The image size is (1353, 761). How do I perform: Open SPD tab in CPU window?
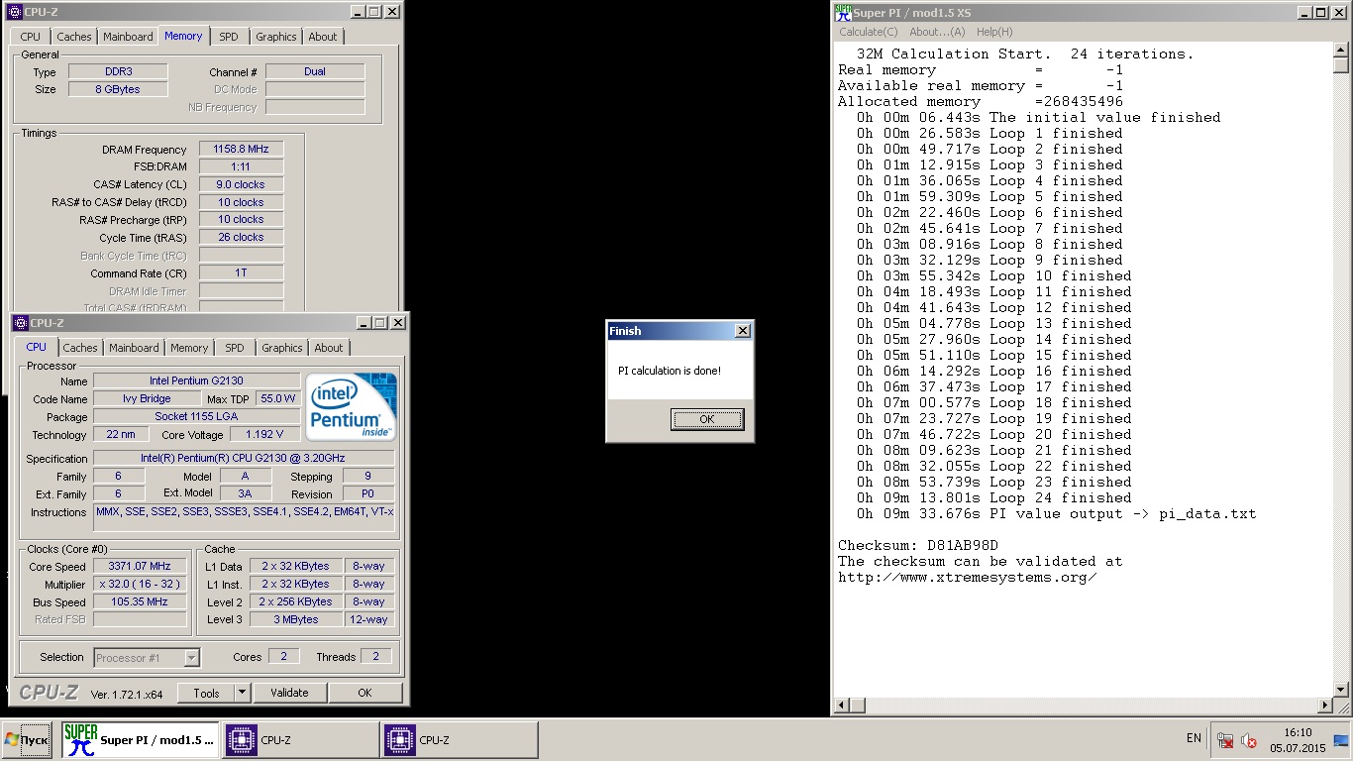(235, 348)
